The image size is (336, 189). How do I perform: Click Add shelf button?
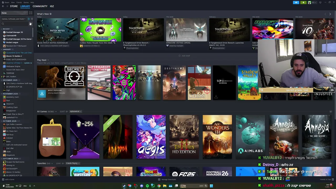tap(184, 56)
